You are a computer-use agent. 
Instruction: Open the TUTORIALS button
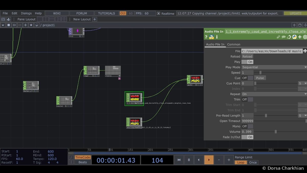107,13
